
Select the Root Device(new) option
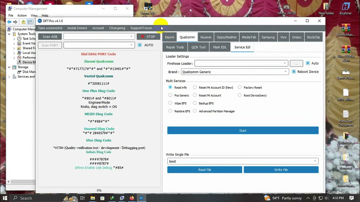tap(239, 95)
